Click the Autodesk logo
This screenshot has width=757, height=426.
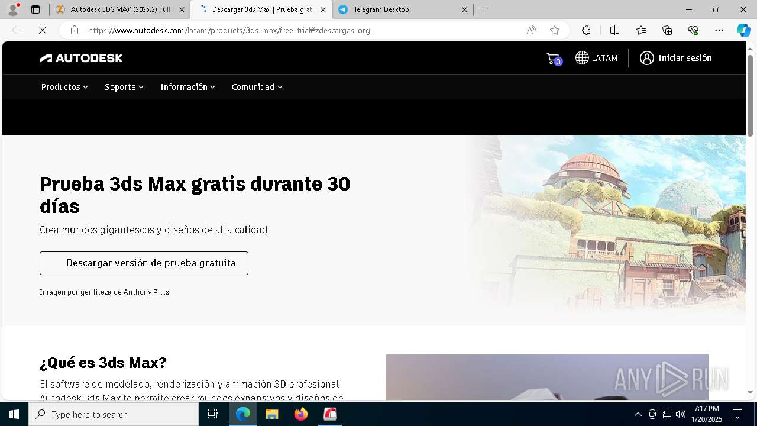click(82, 58)
